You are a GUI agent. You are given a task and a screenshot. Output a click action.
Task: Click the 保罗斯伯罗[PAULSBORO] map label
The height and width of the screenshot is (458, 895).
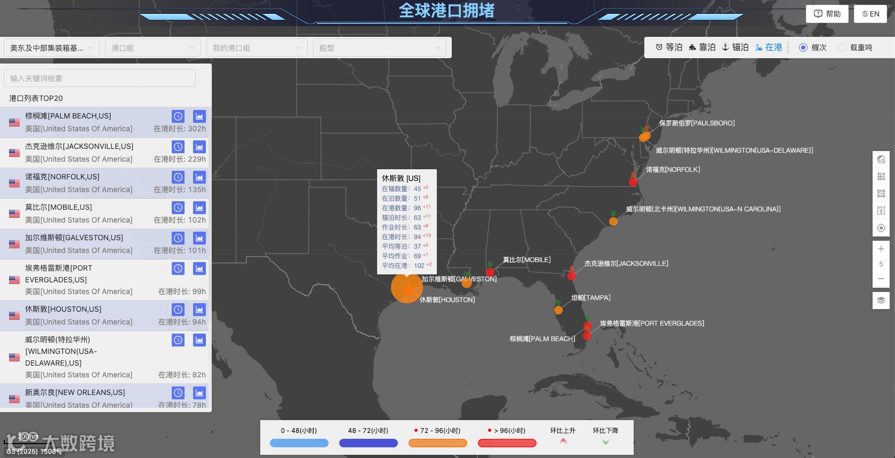coord(697,123)
